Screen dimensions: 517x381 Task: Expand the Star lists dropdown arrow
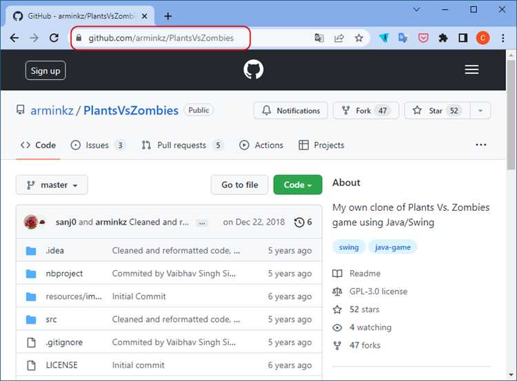point(480,110)
